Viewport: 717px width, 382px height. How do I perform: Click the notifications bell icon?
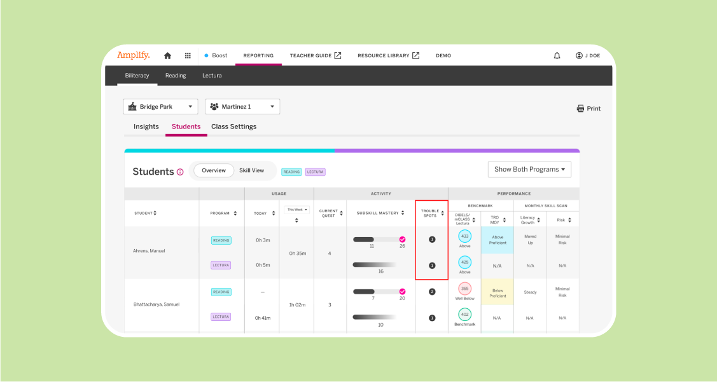[557, 56]
